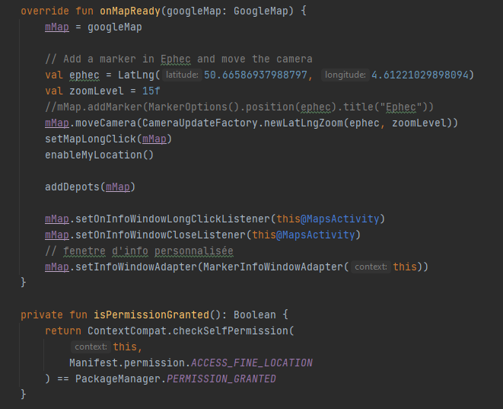Click the latitude value 50.66586937988797
The image size is (503, 409).
pyautogui.click(x=256, y=75)
